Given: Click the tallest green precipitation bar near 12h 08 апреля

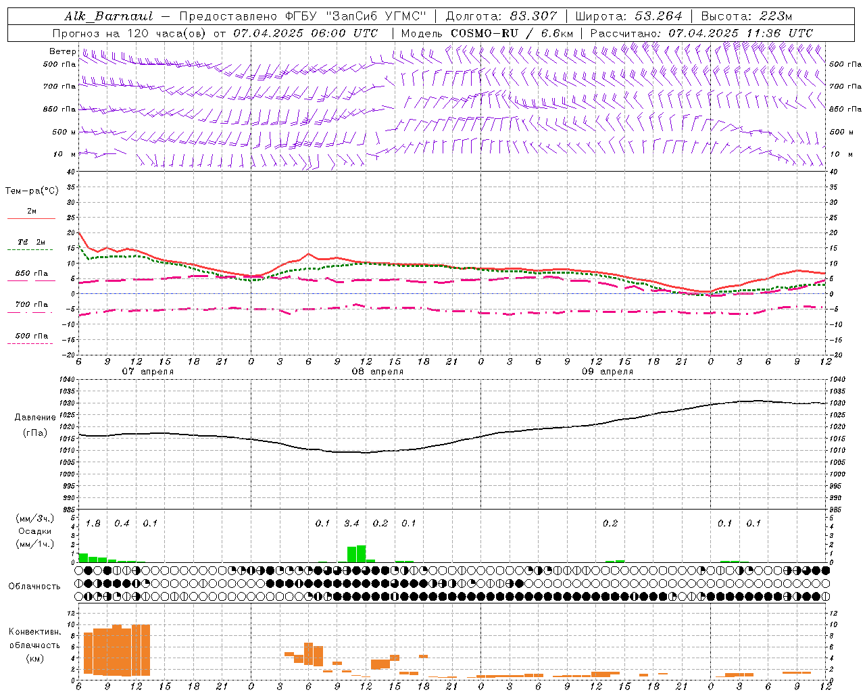Looking at the screenshot, I should pyautogui.click(x=362, y=553).
